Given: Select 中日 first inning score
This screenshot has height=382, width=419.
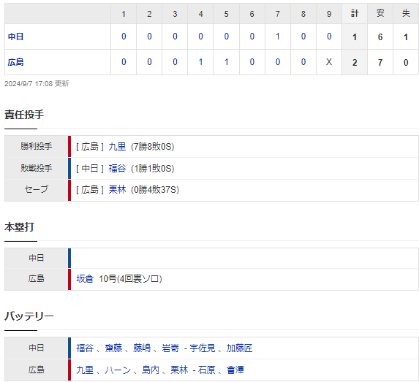Looking at the screenshot, I should 124,37.
